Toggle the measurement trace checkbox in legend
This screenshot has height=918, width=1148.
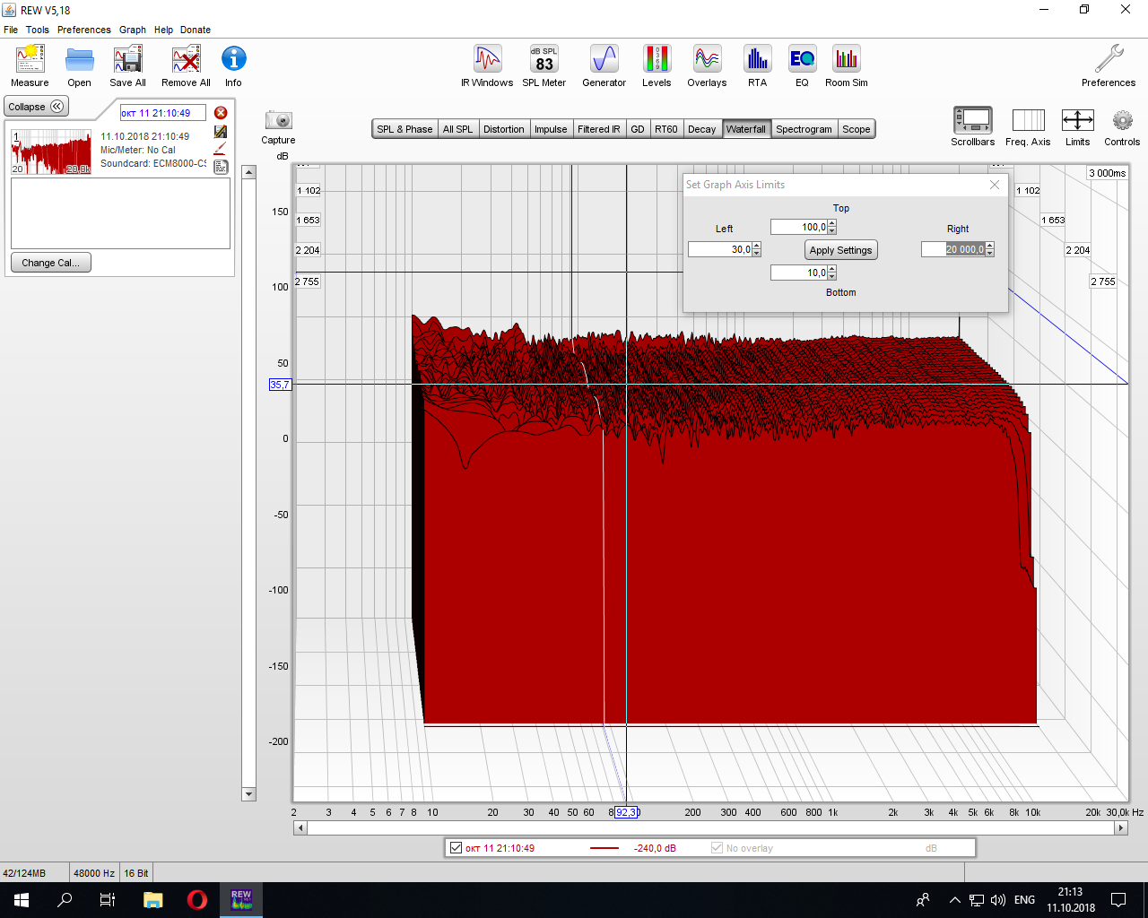pyautogui.click(x=456, y=848)
